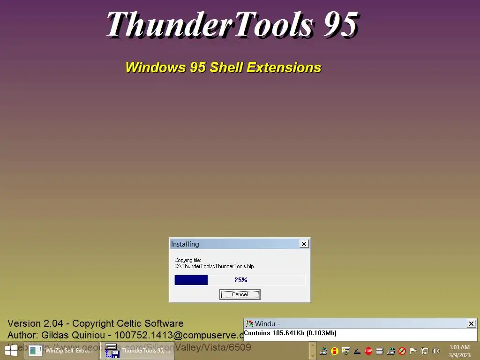Click the 'C:\ThunderTools\ThunderTools.hlp' file path
The image size is (480, 360).
click(214, 266)
